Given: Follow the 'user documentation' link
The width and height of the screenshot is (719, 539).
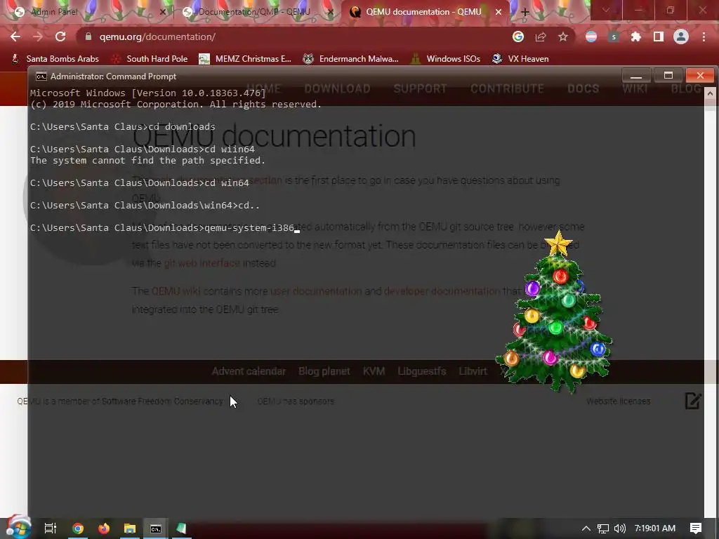Looking at the screenshot, I should [316, 291].
